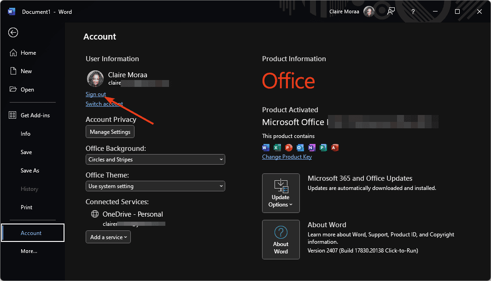Select New in the backstage sidebar
491x281 pixels.
(26, 71)
